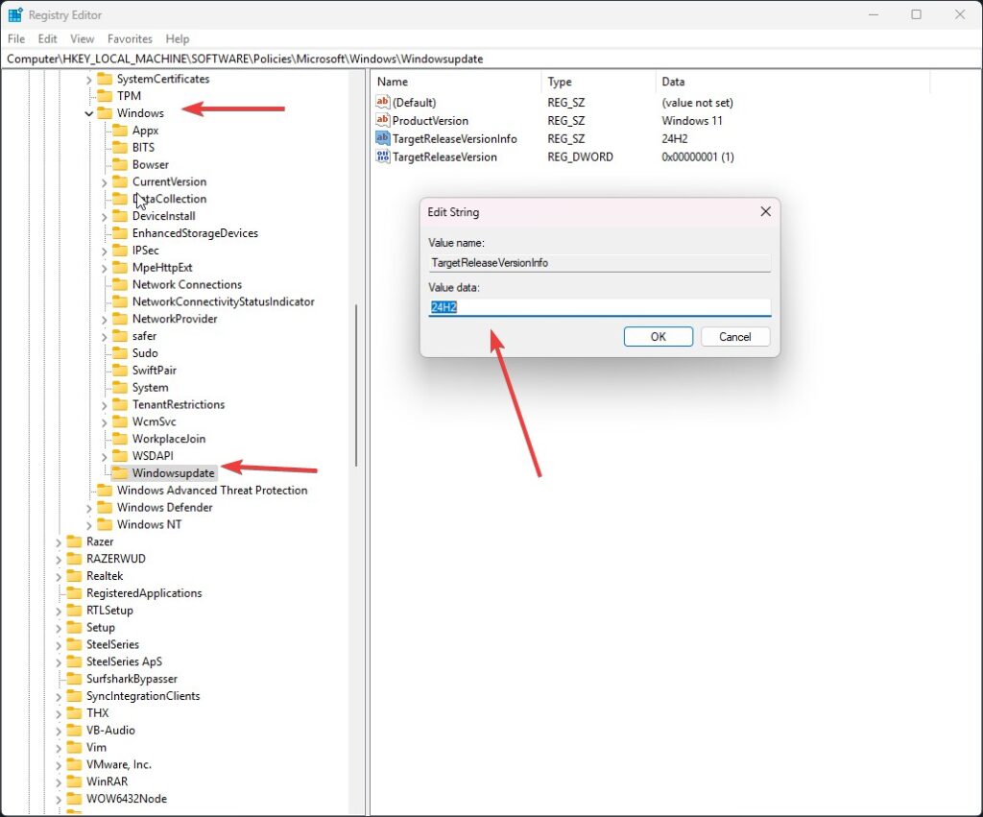Open the View menu
This screenshot has height=817, width=983.
pyautogui.click(x=83, y=38)
